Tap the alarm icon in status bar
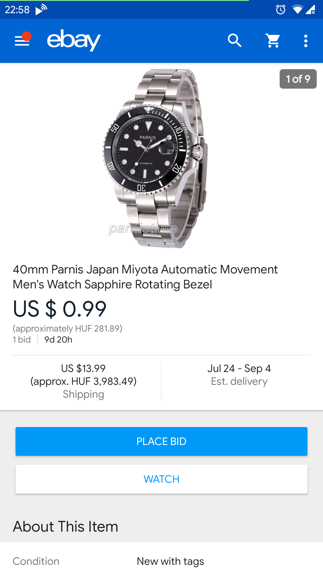The height and width of the screenshot is (575, 323). pyautogui.click(x=281, y=10)
